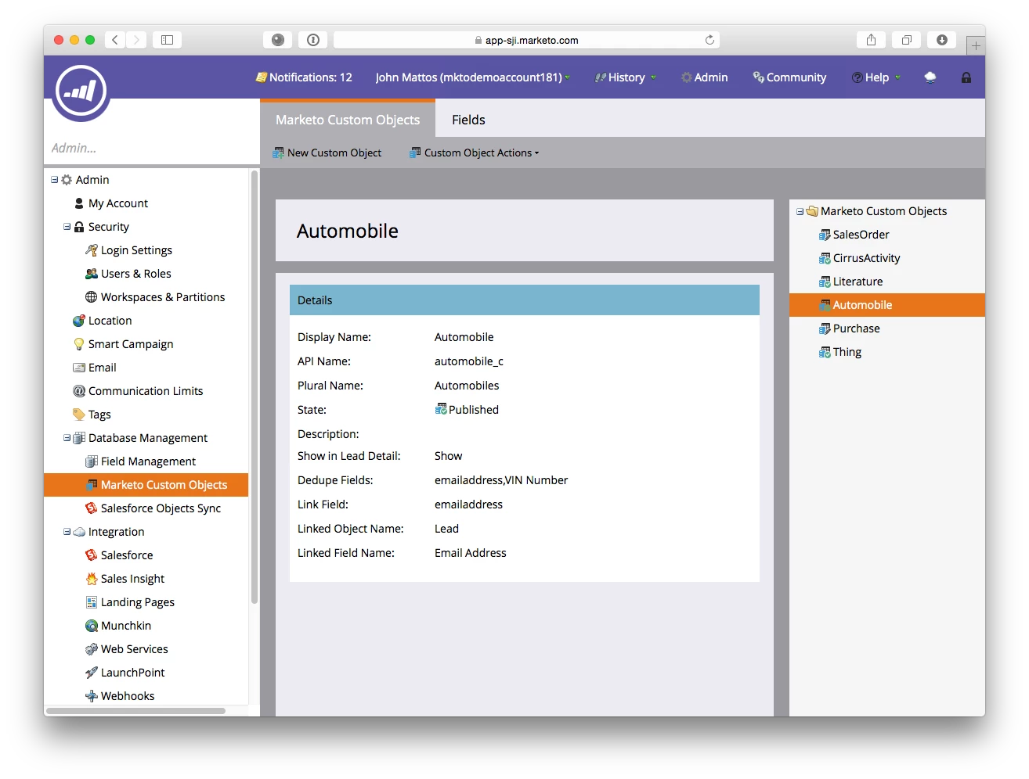This screenshot has width=1029, height=779.
Task: Click the New Custom Object button
Action: tap(327, 153)
